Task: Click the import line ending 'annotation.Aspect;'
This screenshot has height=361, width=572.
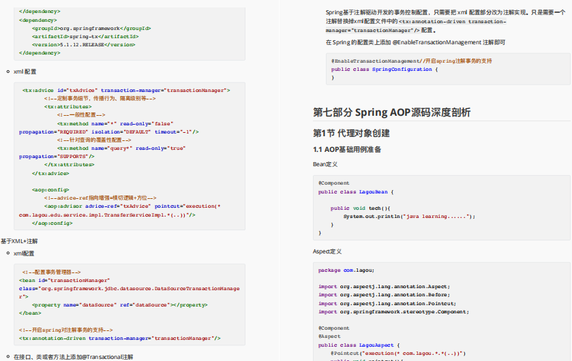Action: 384,286
